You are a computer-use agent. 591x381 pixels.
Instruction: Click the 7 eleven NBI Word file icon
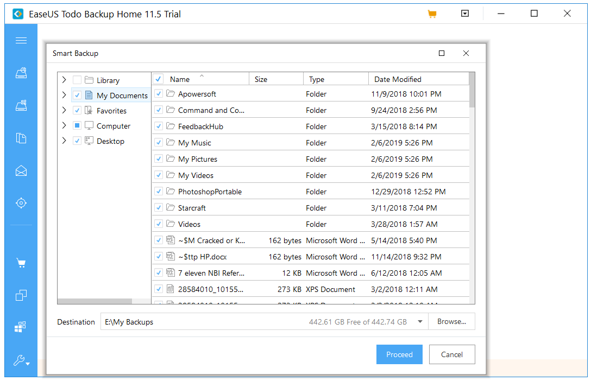click(171, 272)
